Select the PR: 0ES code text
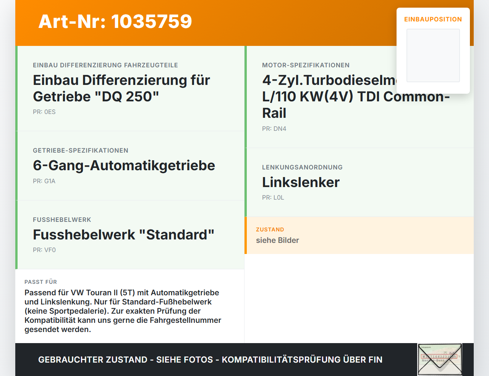Image resolution: width=489 pixels, height=376 pixels. (44, 112)
